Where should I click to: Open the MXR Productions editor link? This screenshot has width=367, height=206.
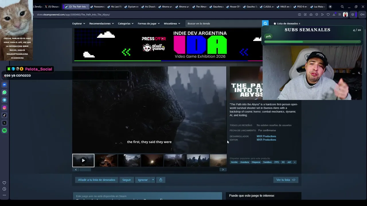click(x=266, y=140)
